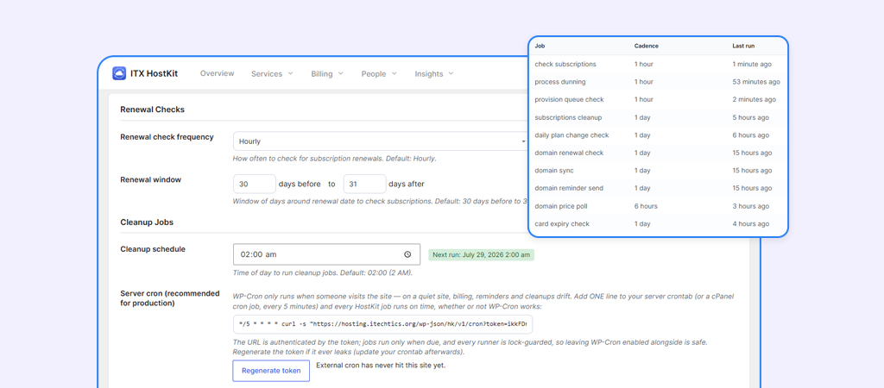Select the subscriptions cleanup job row
Viewport: 884px width, 388px height.
coord(658,118)
